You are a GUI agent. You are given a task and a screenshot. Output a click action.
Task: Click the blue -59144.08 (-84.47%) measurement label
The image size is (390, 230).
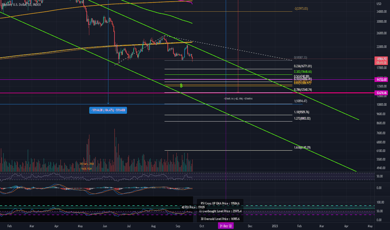pos(108,110)
